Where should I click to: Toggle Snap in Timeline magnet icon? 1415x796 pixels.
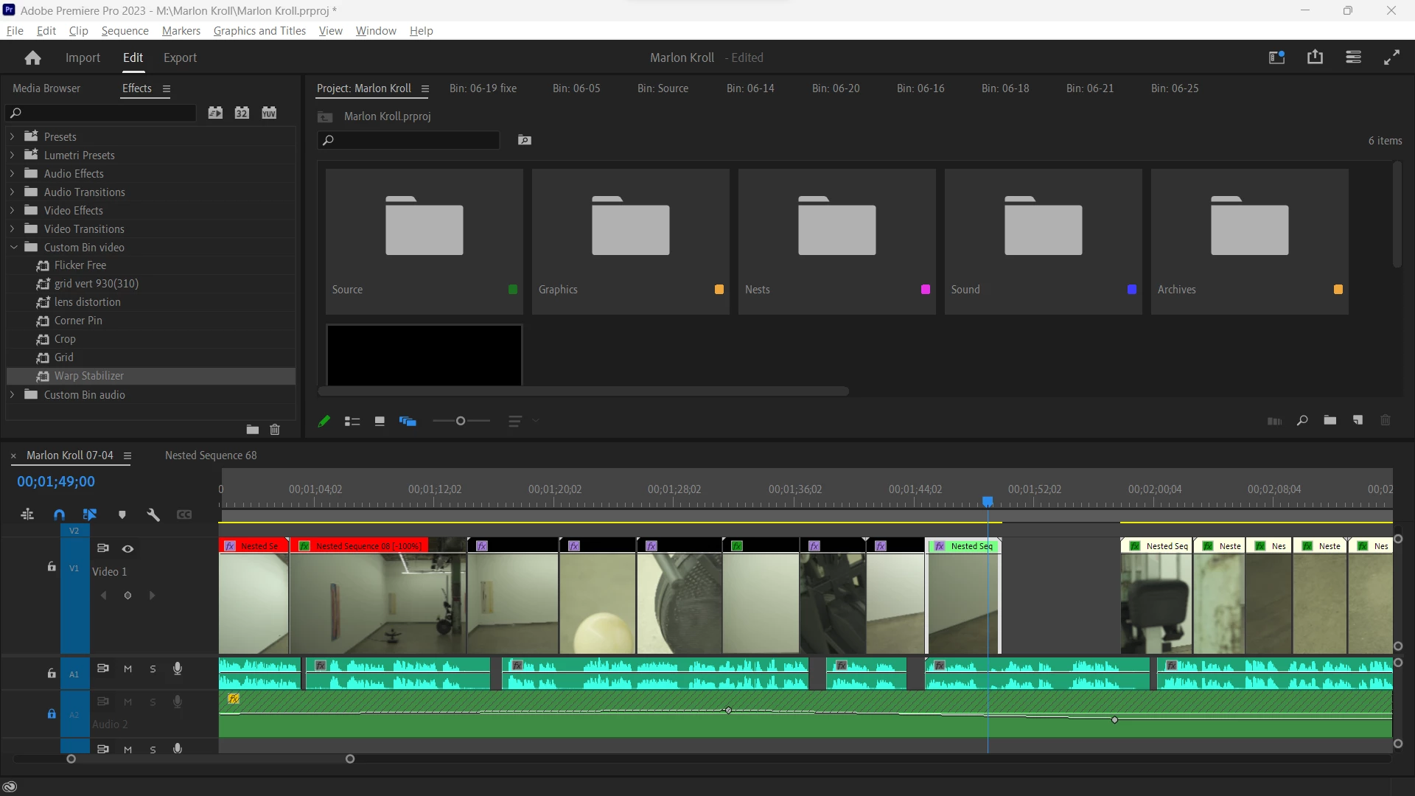[60, 514]
